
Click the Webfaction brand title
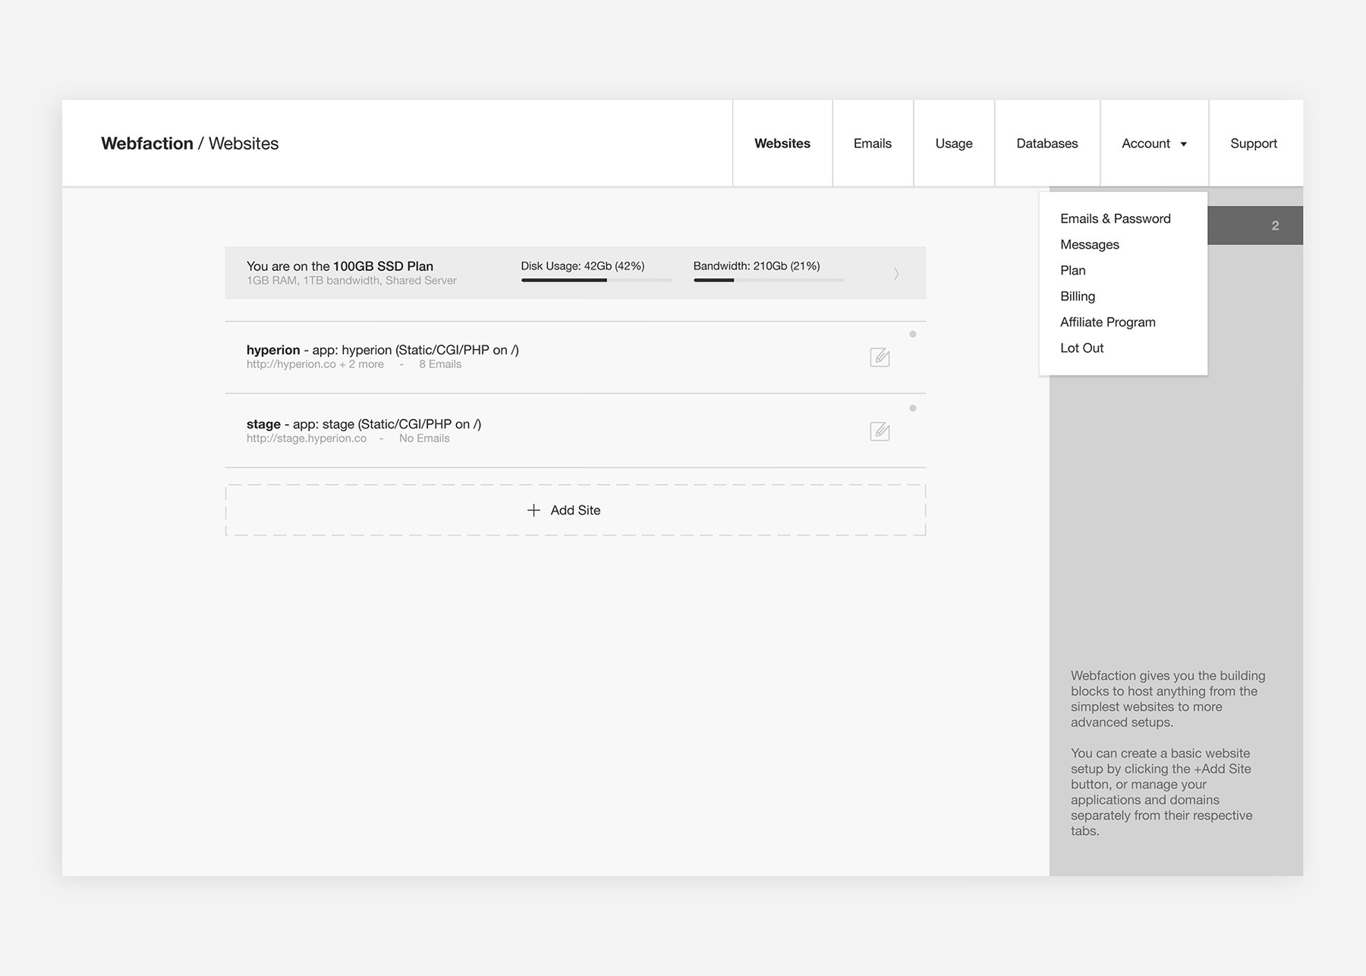pos(147,143)
